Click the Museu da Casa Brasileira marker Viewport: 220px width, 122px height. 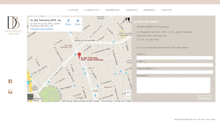pyautogui.click(x=77, y=38)
